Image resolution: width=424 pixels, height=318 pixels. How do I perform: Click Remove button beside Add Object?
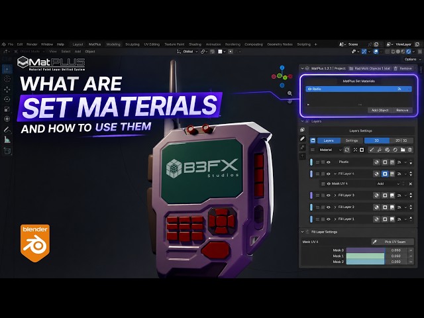tap(402, 111)
